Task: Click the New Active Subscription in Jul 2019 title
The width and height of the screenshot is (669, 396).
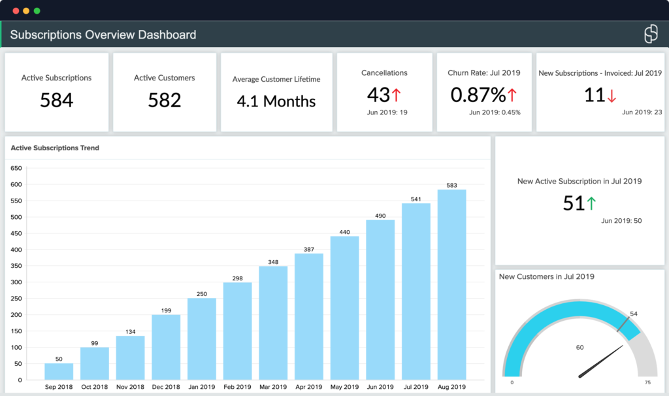Action: coord(579,181)
